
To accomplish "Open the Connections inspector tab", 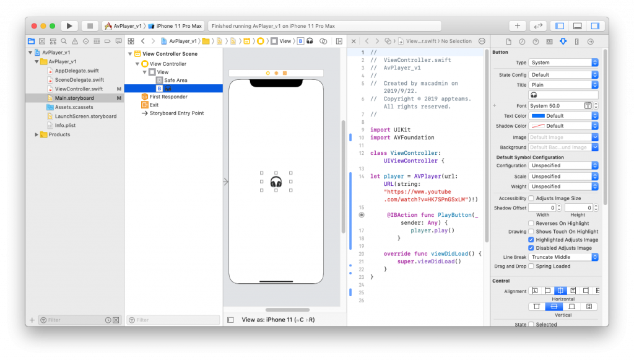I will pos(590,42).
